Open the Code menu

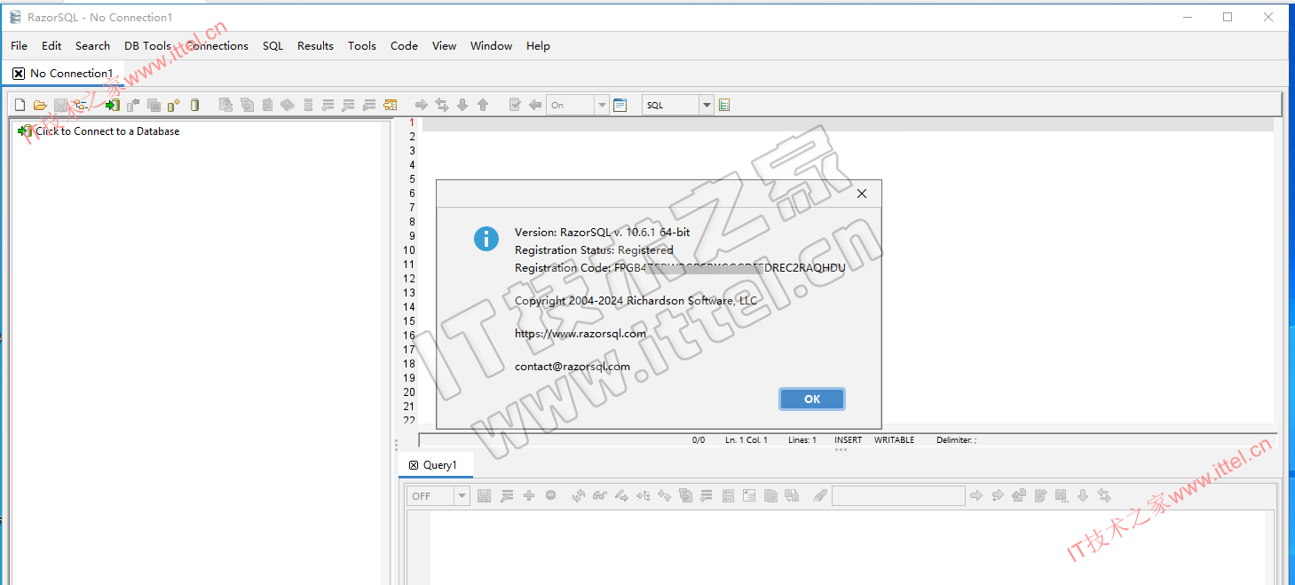click(404, 46)
